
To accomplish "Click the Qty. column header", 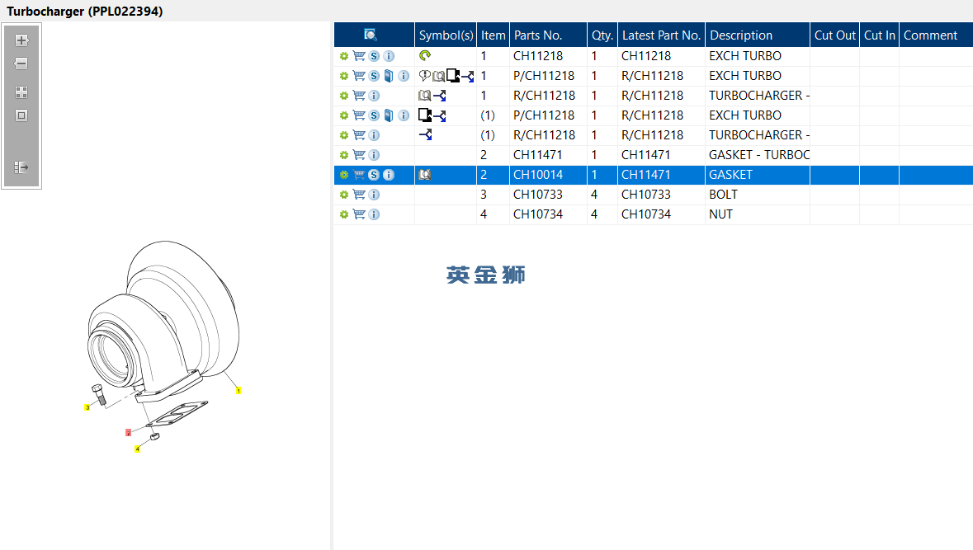I will [602, 35].
